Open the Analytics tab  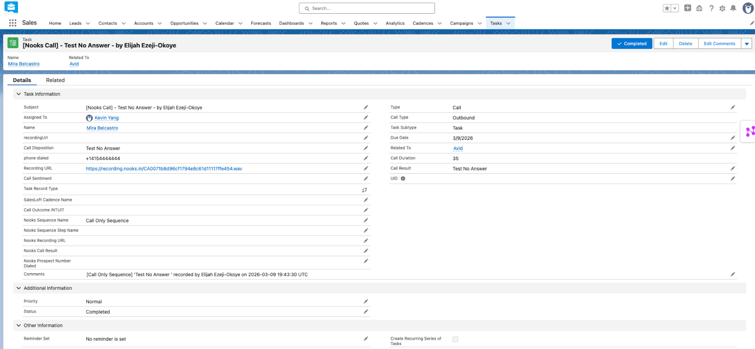(395, 23)
